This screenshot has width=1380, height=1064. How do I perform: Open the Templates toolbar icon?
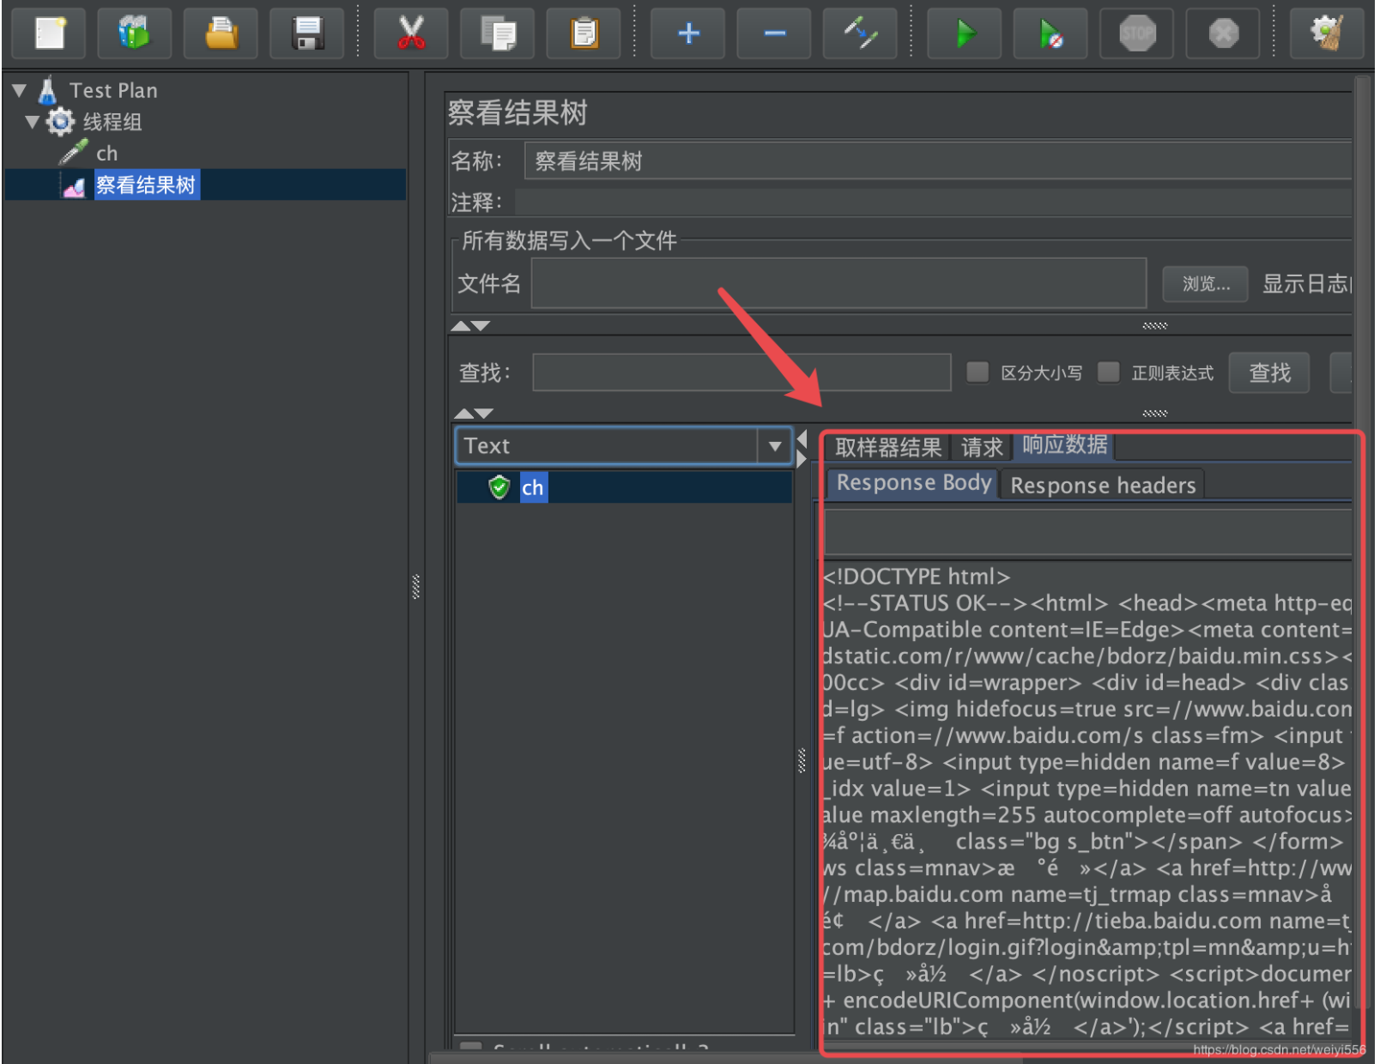[x=135, y=33]
